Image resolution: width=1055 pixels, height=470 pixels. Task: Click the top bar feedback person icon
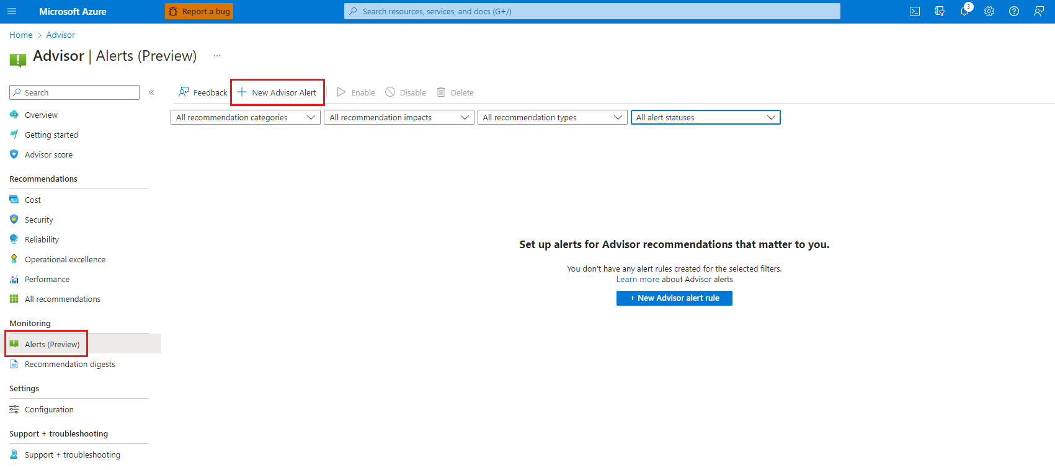1039,11
